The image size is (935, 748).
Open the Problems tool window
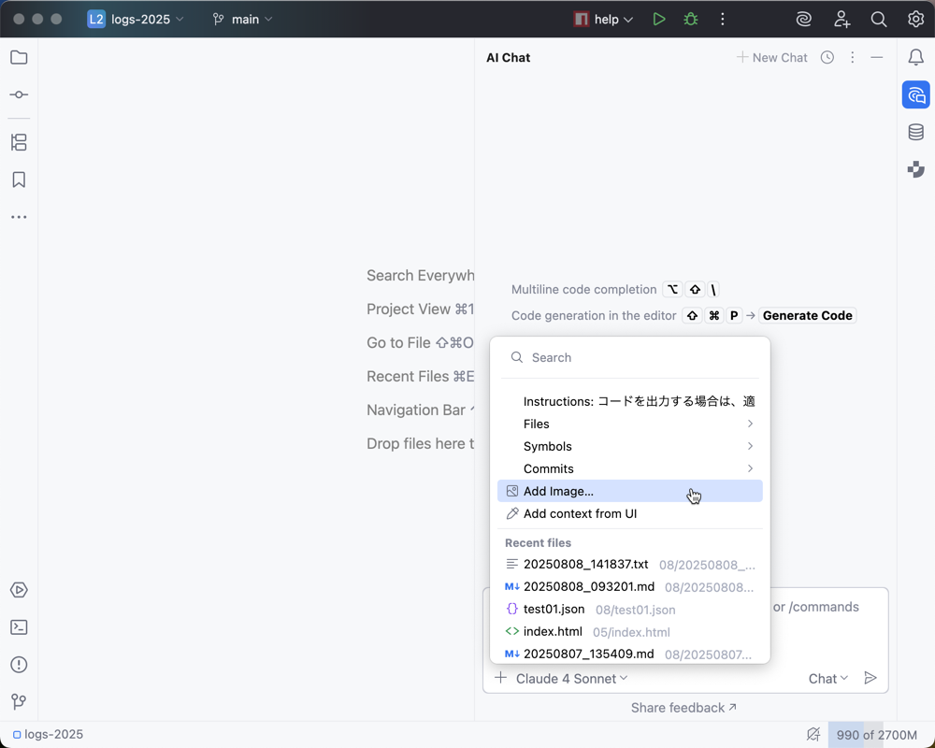click(x=19, y=665)
